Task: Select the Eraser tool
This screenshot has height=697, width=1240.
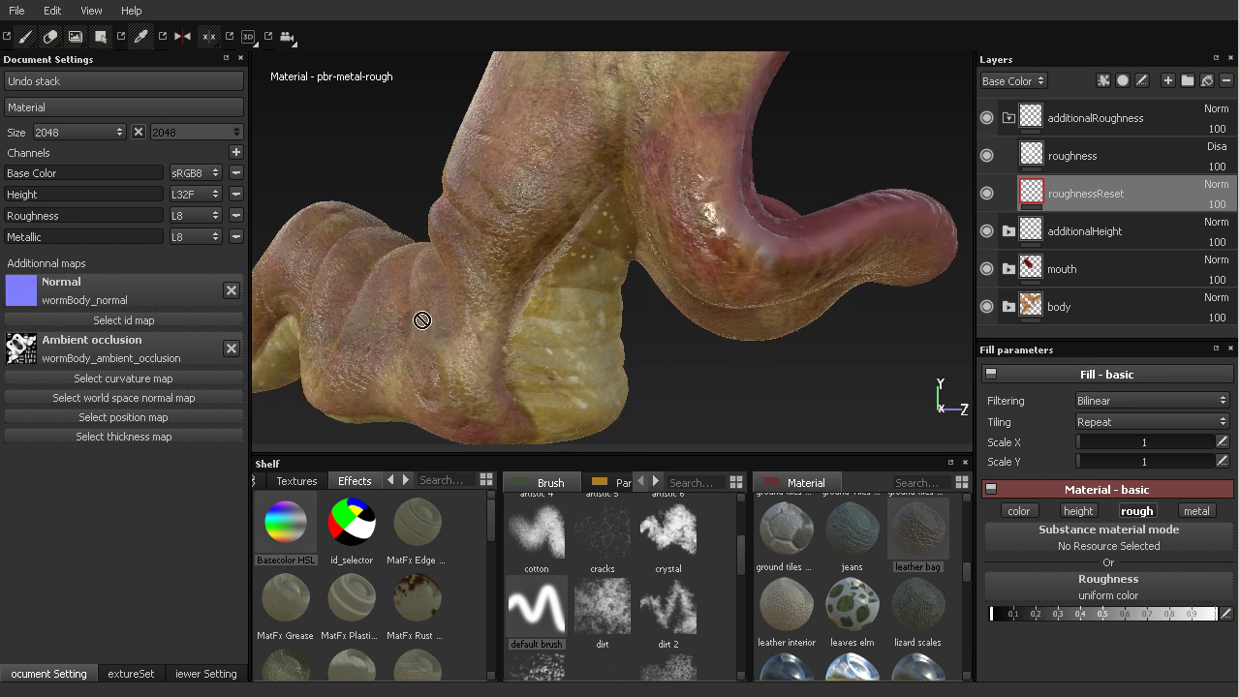Action: click(50, 37)
